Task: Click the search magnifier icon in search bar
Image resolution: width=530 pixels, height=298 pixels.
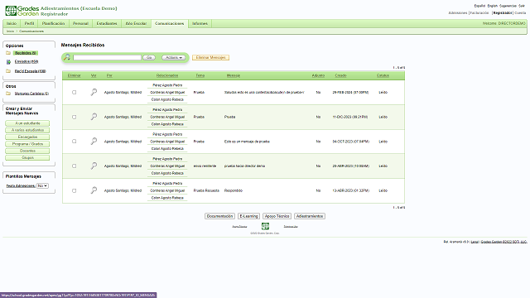Action: pos(67,57)
